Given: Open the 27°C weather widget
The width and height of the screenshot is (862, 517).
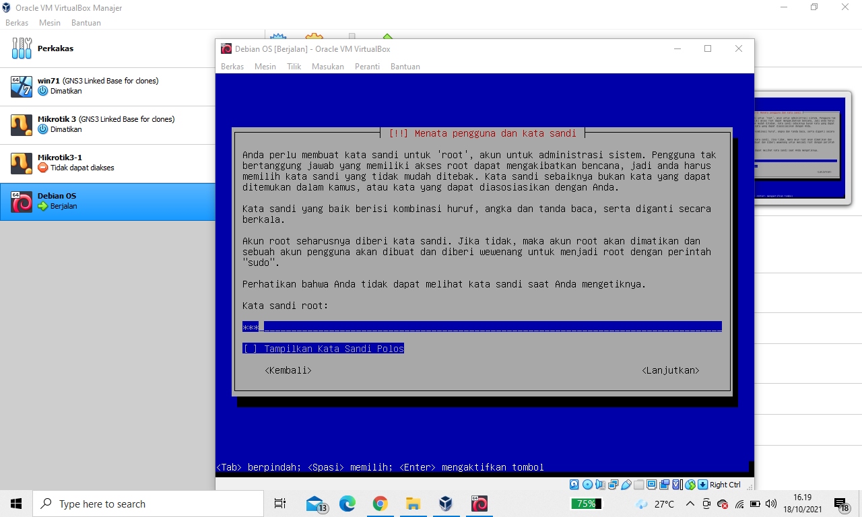Looking at the screenshot, I should point(655,504).
